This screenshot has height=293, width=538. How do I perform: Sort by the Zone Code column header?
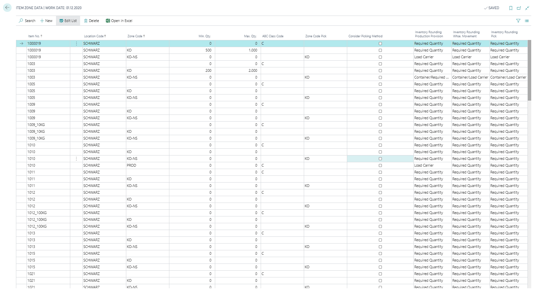(x=136, y=36)
